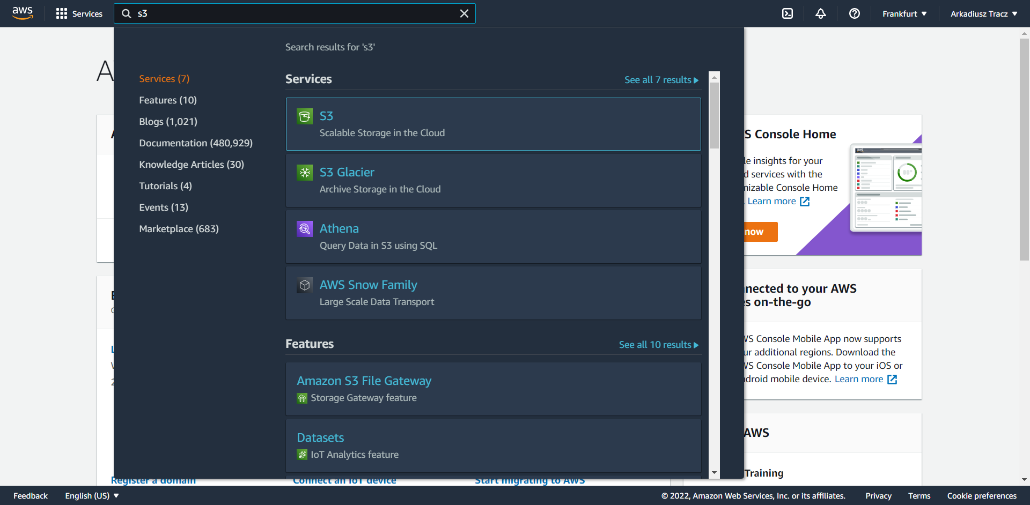Expand the English (US) language selector
The width and height of the screenshot is (1030, 505).
[92, 496]
